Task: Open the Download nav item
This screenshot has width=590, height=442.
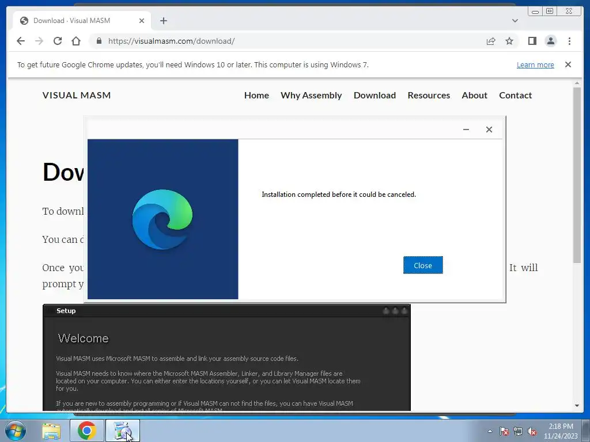Action: (375, 95)
